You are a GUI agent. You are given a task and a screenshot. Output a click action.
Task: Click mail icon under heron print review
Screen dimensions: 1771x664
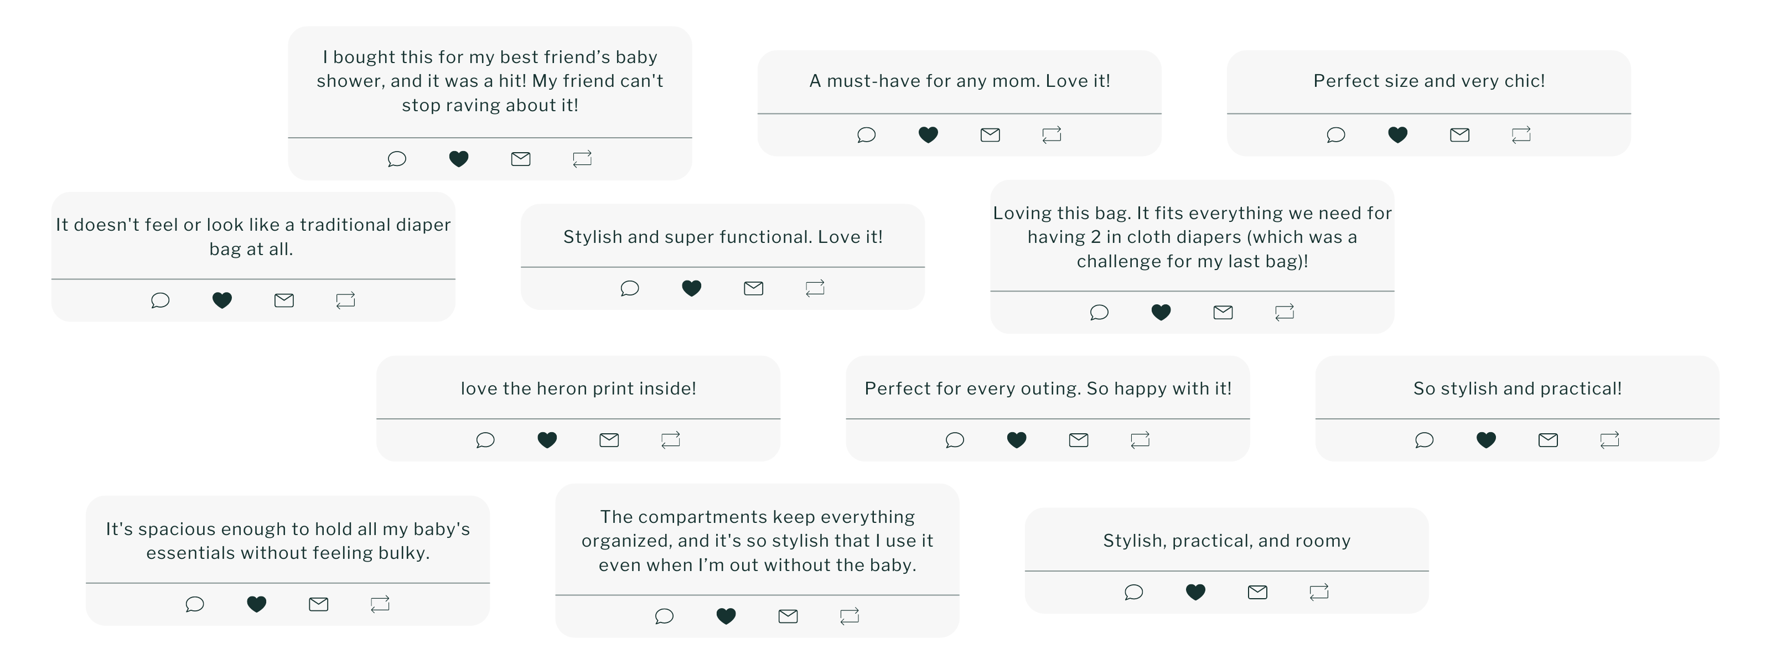click(608, 440)
